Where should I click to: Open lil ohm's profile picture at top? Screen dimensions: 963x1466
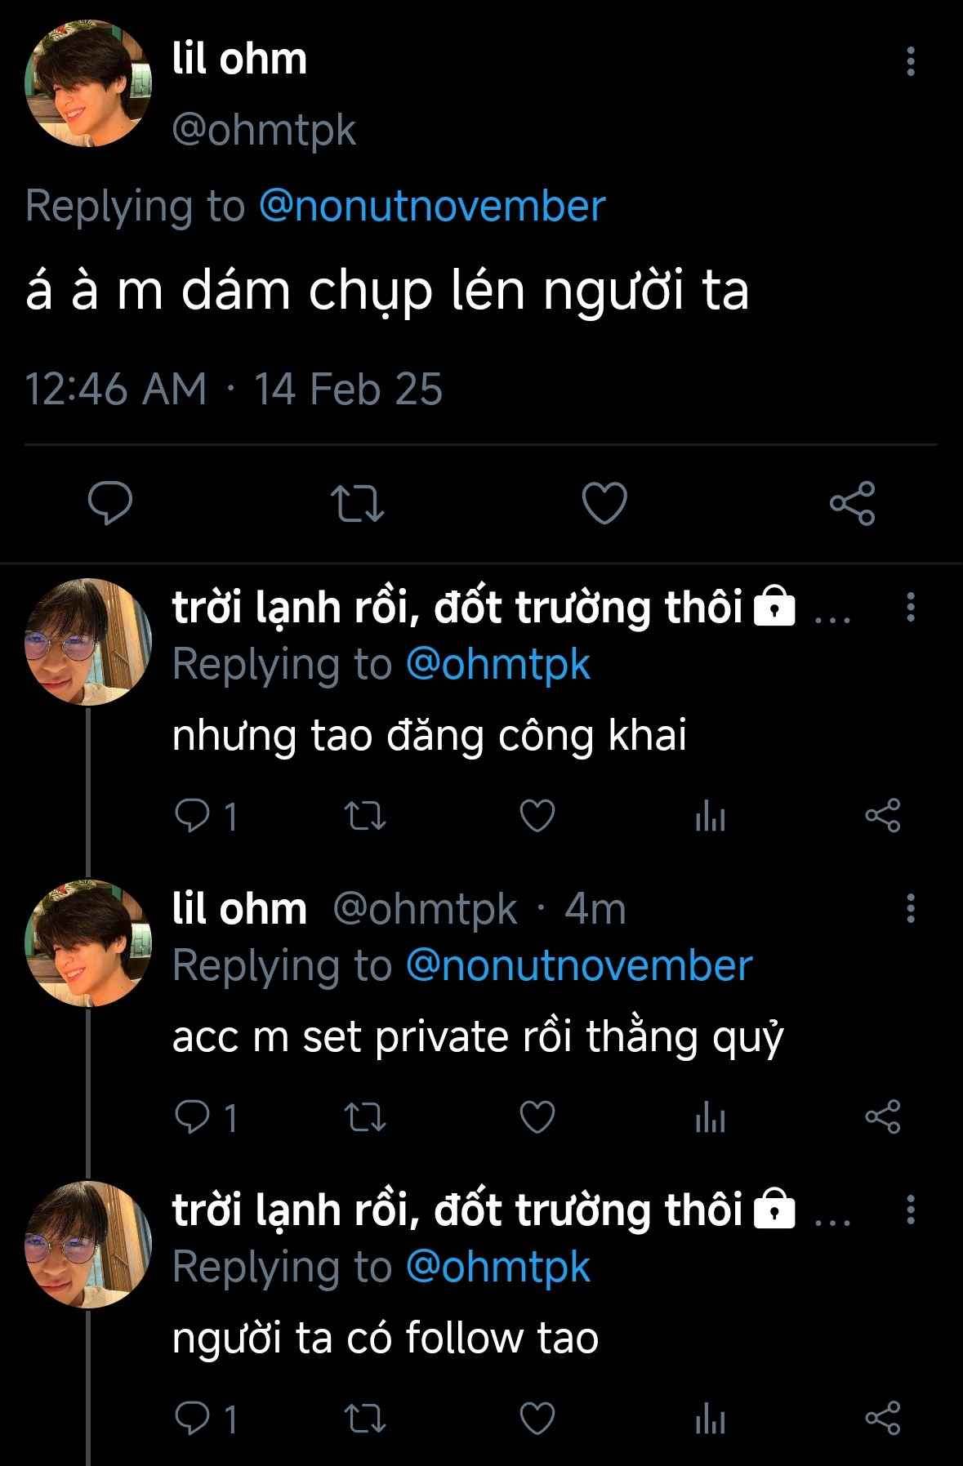coord(88,84)
